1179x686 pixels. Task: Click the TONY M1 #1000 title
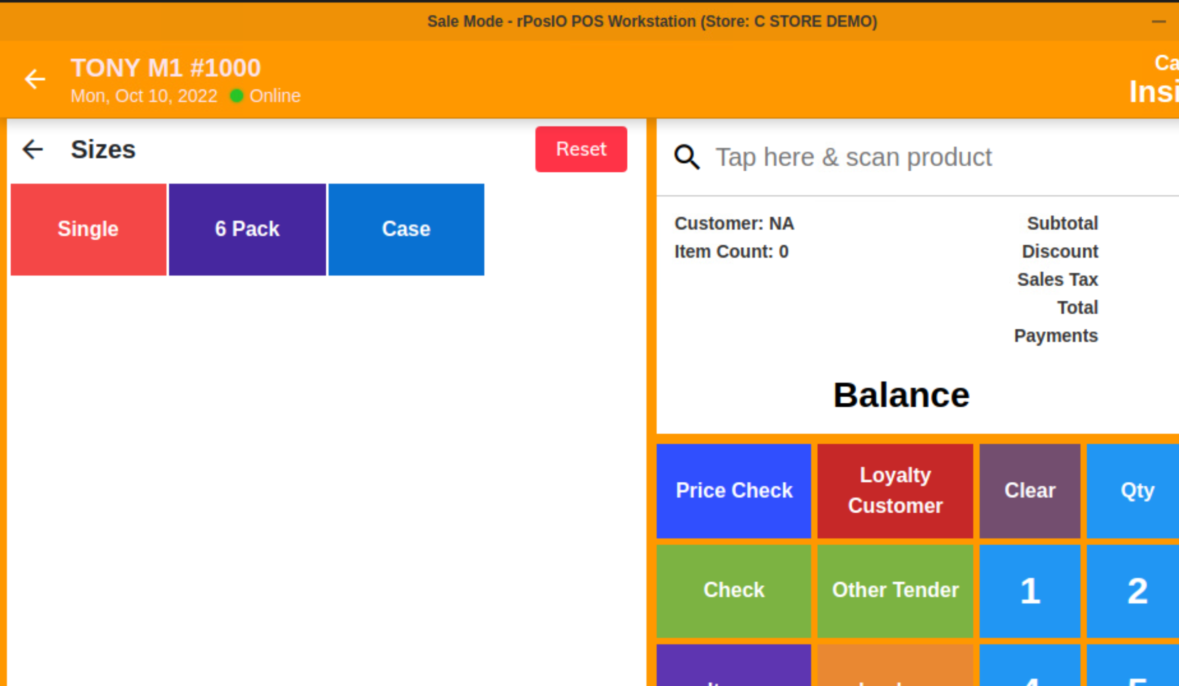tap(166, 68)
